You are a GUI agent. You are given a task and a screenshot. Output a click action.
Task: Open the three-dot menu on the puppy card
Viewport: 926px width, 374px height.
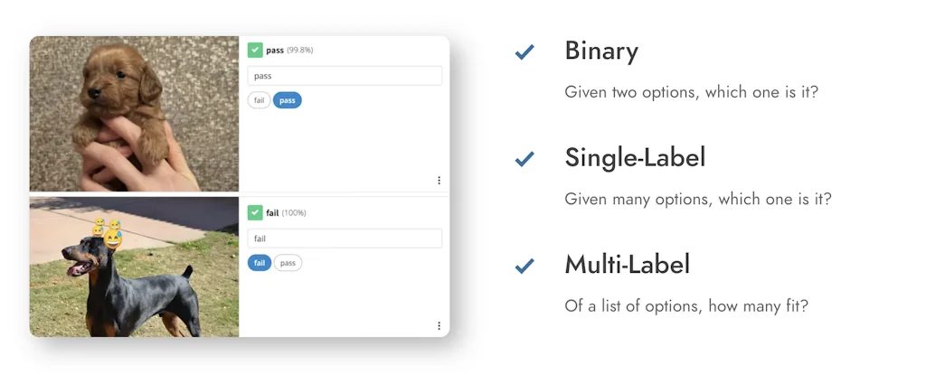[439, 181]
